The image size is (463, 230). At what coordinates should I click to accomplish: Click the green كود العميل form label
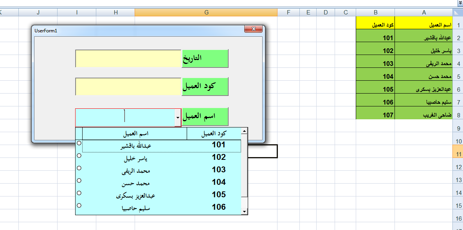pyautogui.click(x=205, y=87)
